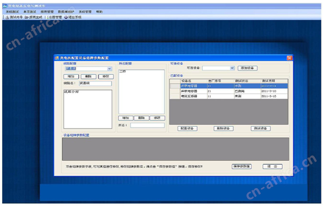Close the parameter configuration dialog

[289, 58]
